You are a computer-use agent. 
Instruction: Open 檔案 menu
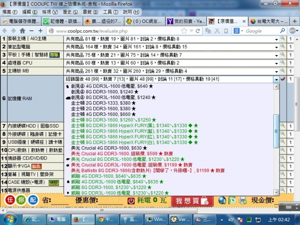click(x=10, y=12)
